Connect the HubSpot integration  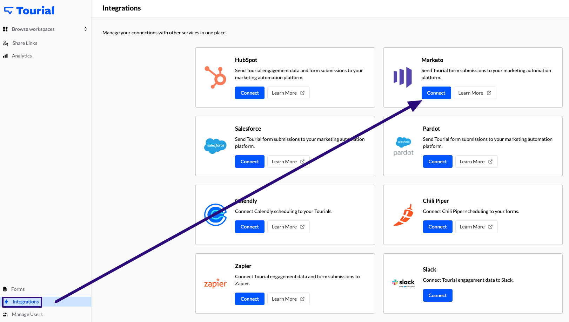tap(249, 93)
